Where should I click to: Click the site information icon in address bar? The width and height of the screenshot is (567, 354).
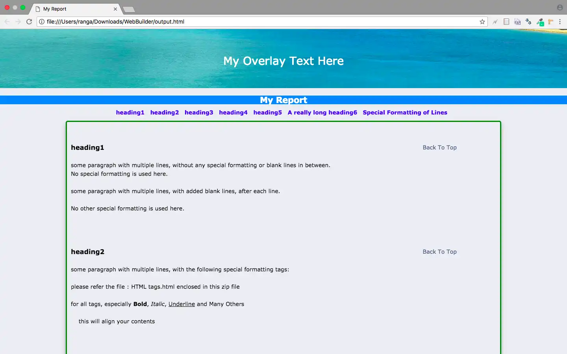click(x=42, y=22)
